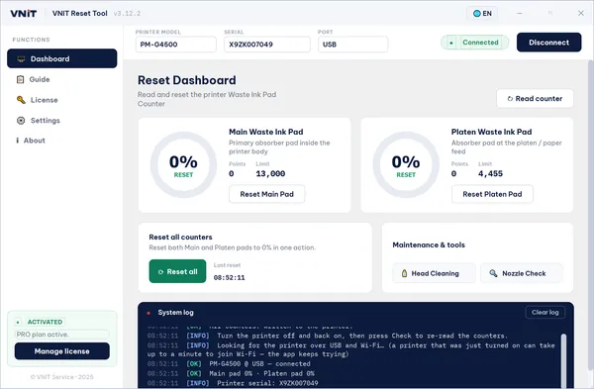This screenshot has height=389, width=594.
Task: Click Reset Main Pad button
Action: (x=266, y=194)
